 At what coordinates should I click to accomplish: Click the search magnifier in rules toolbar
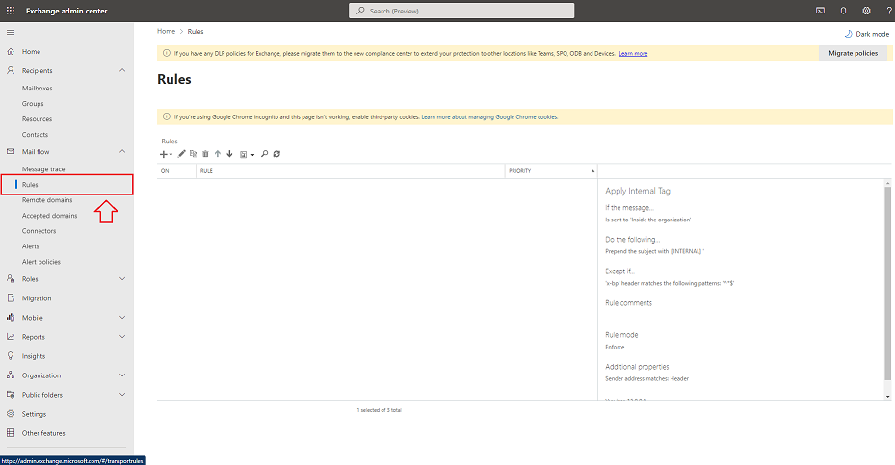tap(265, 154)
